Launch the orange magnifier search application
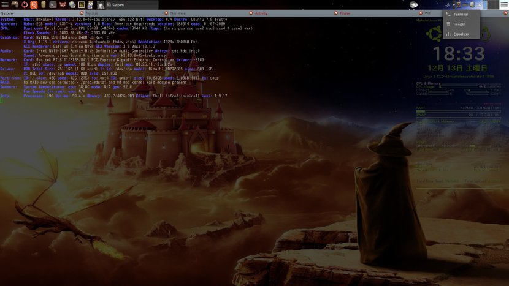 tap(34, 4)
